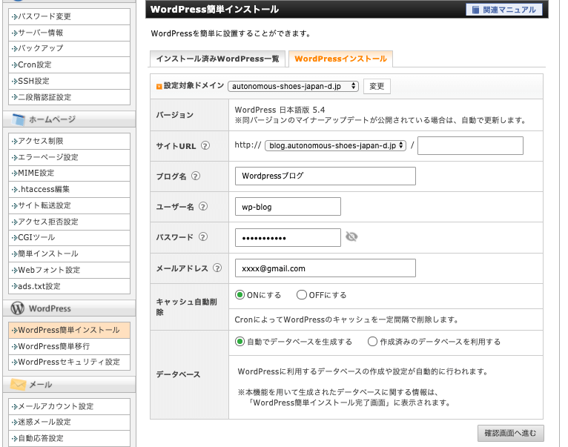The image size is (568, 447).
Task: Choose 作成済みのデータベースを利用する radio option
Action: point(372,342)
